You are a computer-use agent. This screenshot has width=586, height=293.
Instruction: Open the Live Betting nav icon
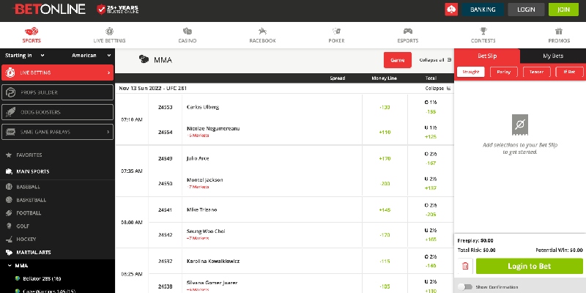(x=109, y=31)
